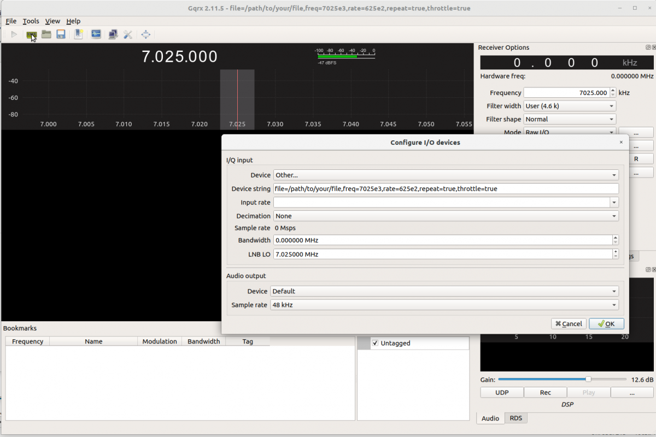The width and height of the screenshot is (656, 437).
Task: Cancel the Configure I/O devices dialog
Action: (x=569, y=324)
